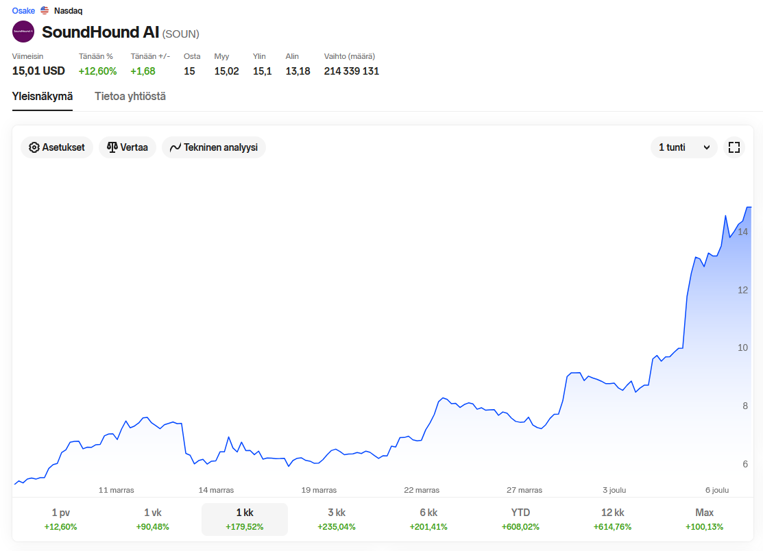Screen dimensions: 763x551
Task: Choose the 1 kk time period
Action: [x=244, y=519]
